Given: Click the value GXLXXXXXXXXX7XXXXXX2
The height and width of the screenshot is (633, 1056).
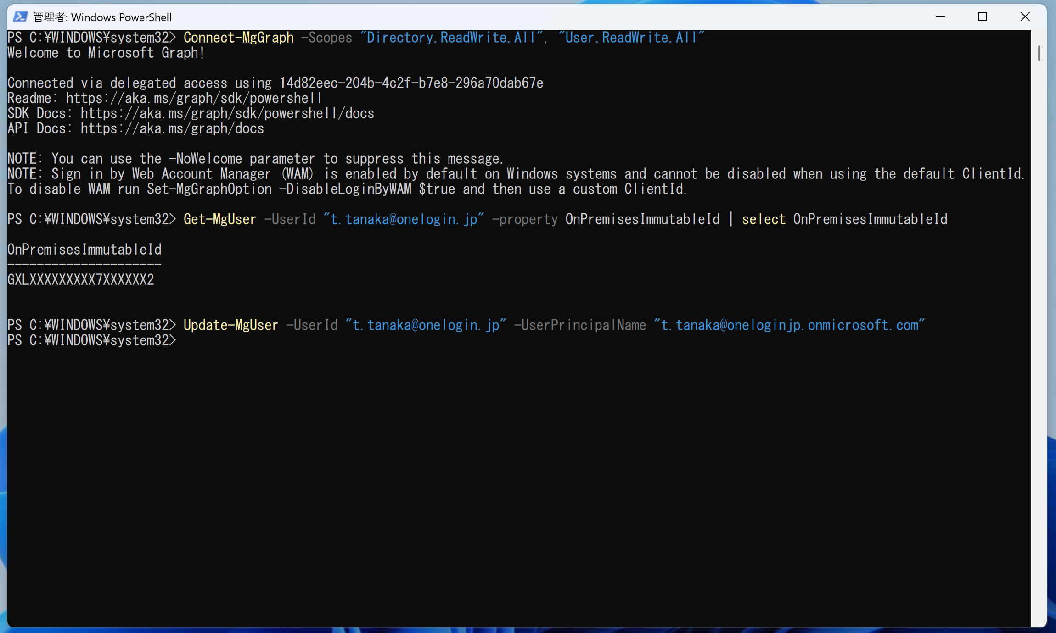Looking at the screenshot, I should coord(81,280).
